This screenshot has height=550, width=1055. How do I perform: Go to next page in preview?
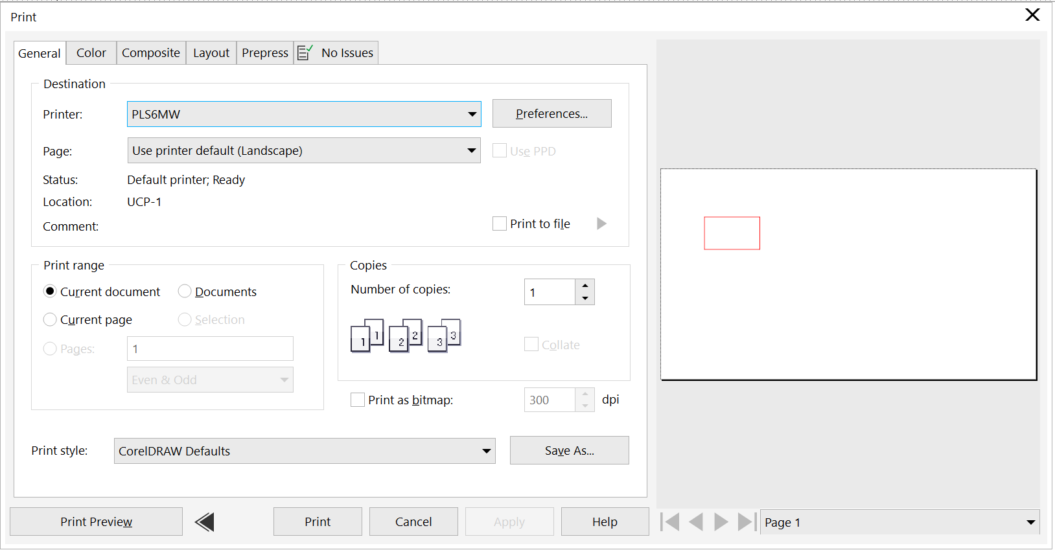(x=721, y=521)
